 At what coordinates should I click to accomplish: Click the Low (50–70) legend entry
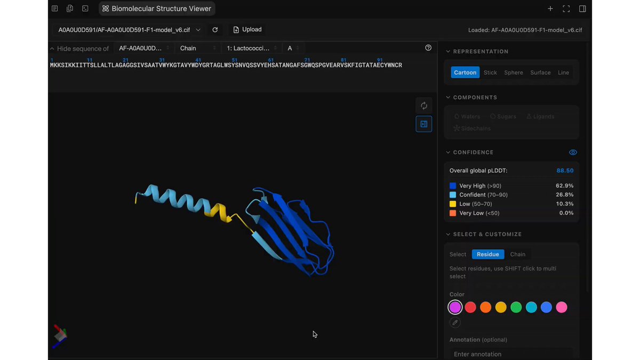click(x=511, y=204)
